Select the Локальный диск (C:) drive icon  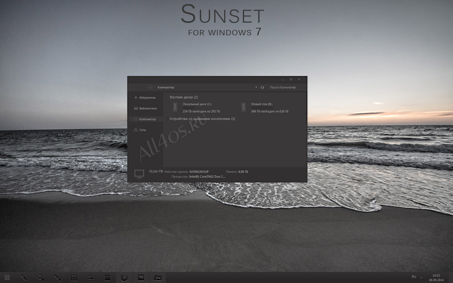click(x=175, y=107)
